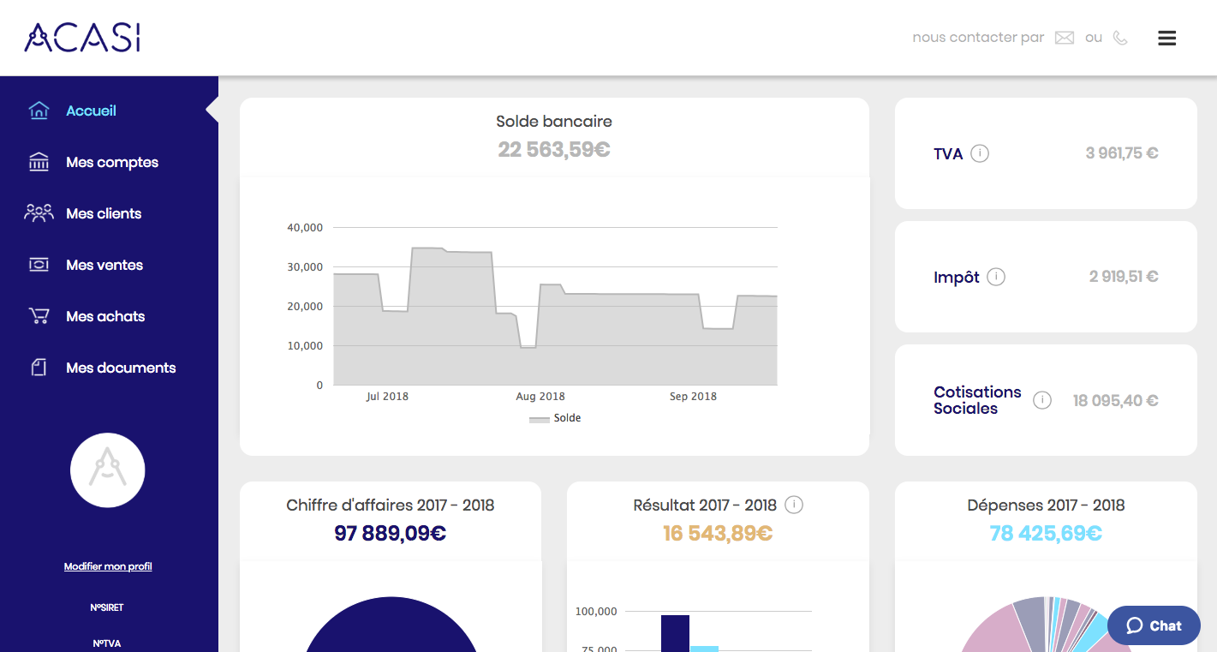The width and height of the screenshot is (1217, 652).
Task: Click the document icon beside Mes documents
Action: (39, 368)
